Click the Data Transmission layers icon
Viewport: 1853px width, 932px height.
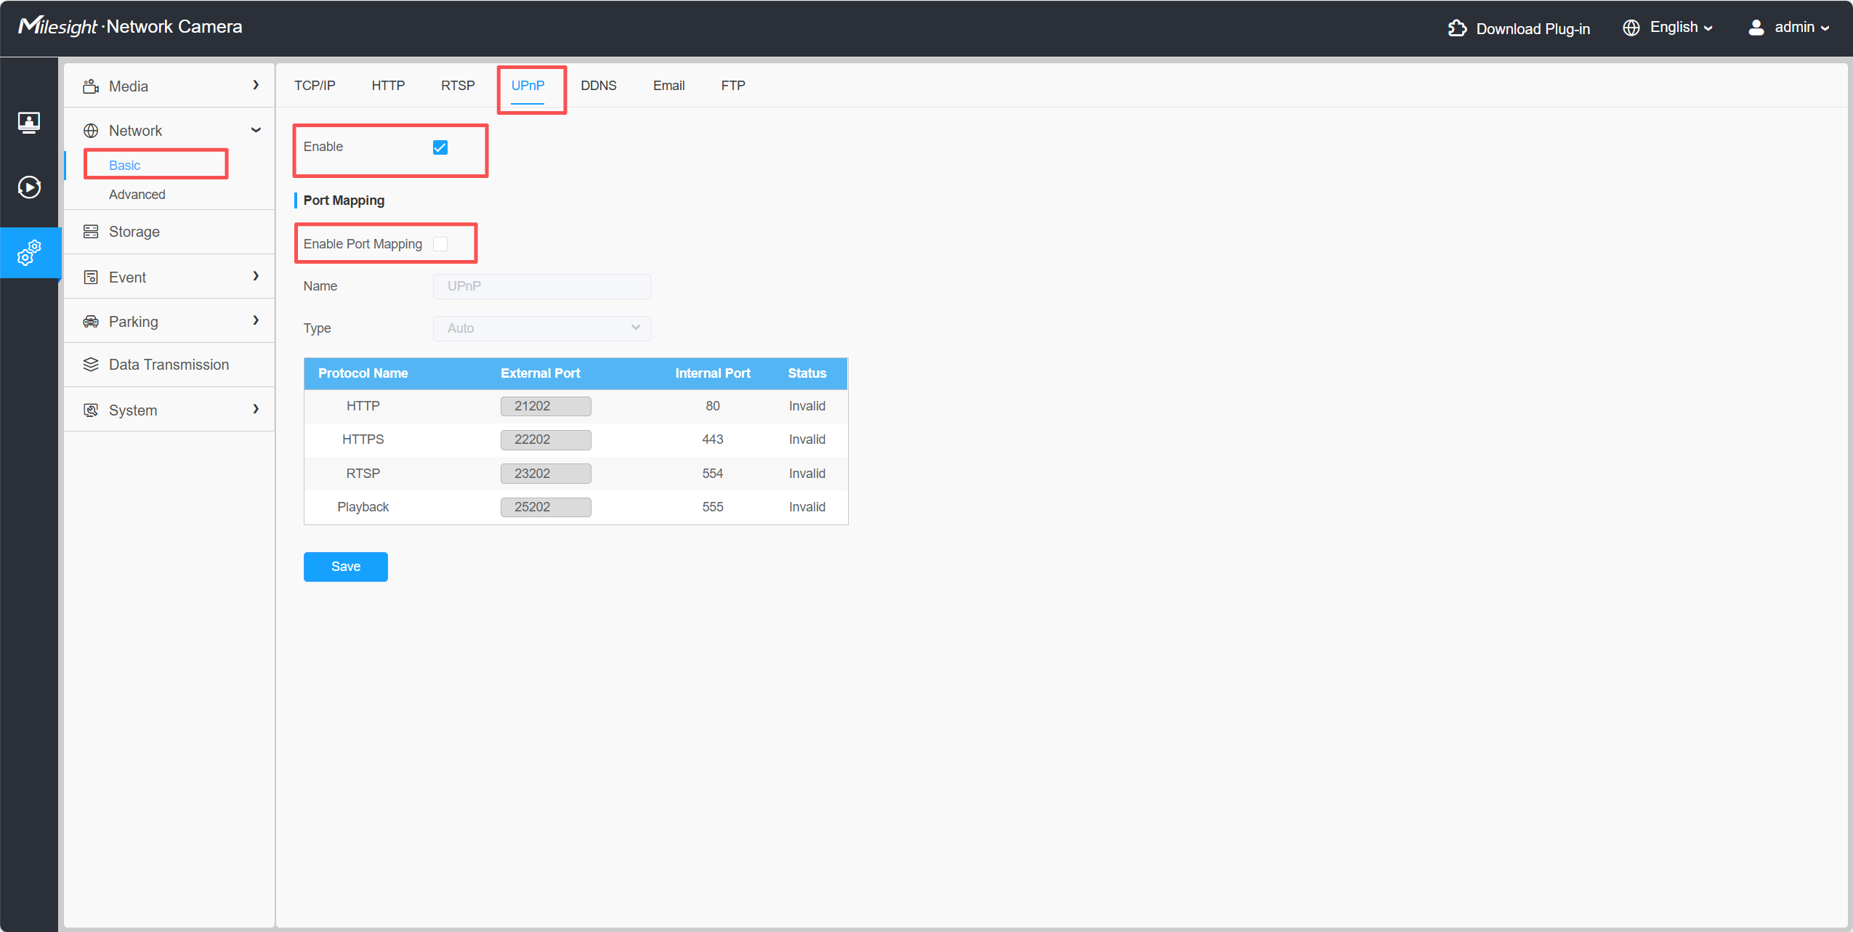(x=91, y=365)
